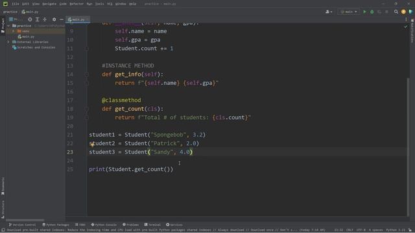Screen dimensions: 415x233
Task: Click Run with Coverage icon
Action: (x=379, y=12)
